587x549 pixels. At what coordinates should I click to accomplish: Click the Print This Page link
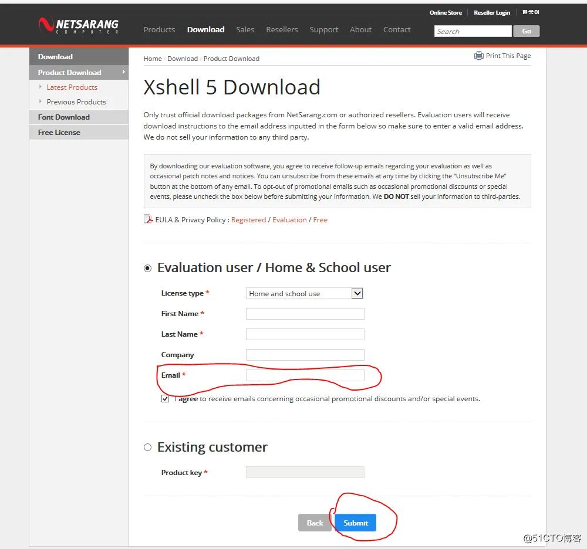pos(508,56)
